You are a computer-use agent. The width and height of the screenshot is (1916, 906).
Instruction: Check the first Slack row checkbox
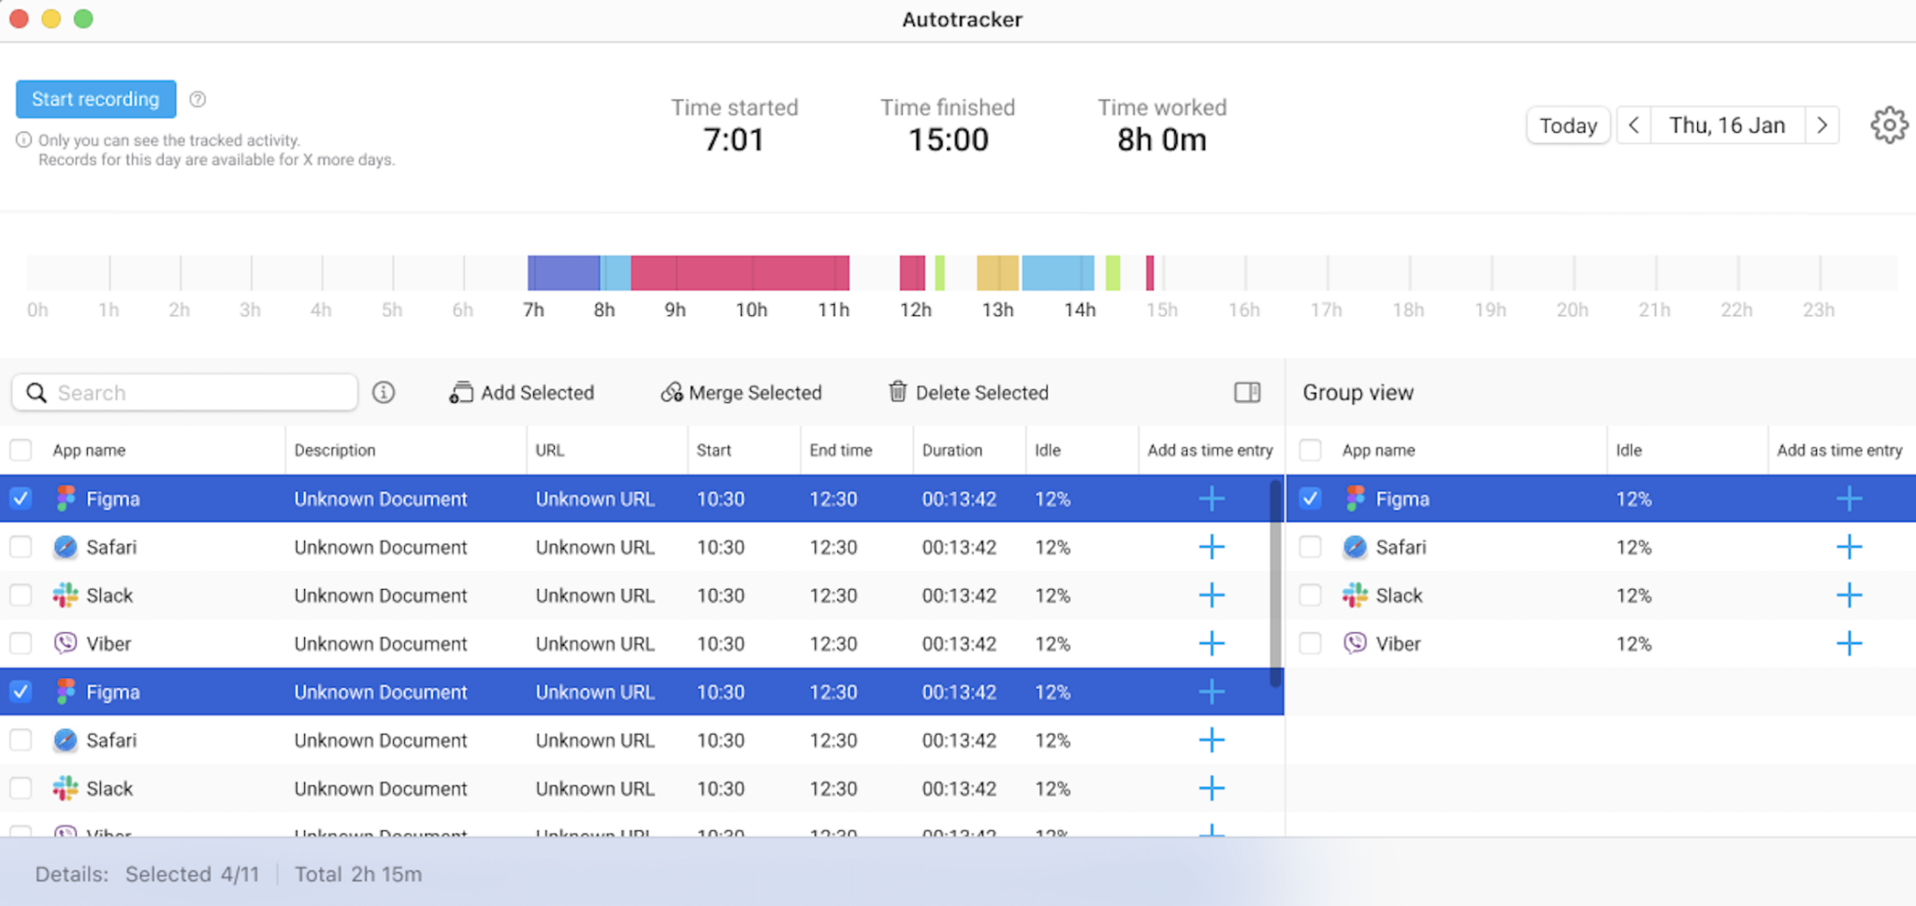[x=21, y=596]
